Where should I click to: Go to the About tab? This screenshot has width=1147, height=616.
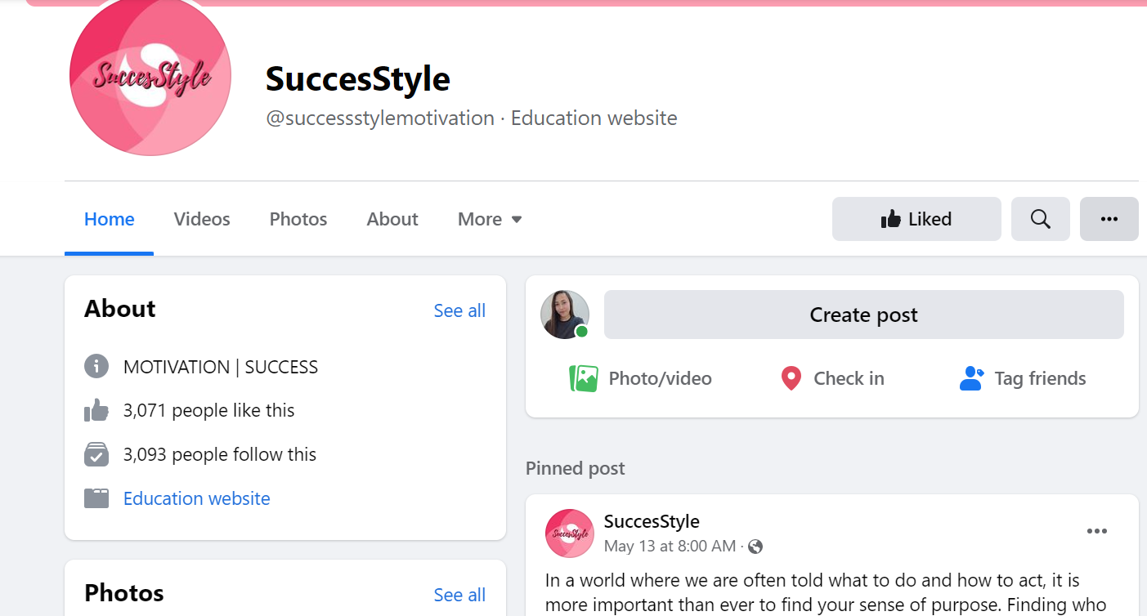click(392, 219)
